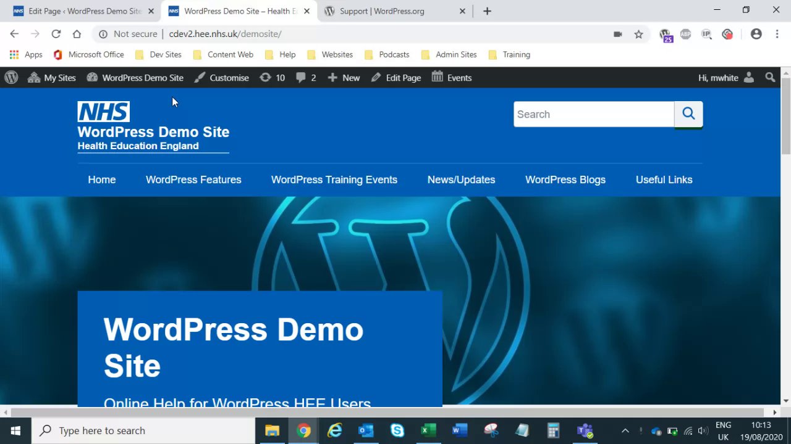The height and width of the screenshot is (444, 791).
Task: Open Excel from the taskbar
Action: tap(428, 430)
